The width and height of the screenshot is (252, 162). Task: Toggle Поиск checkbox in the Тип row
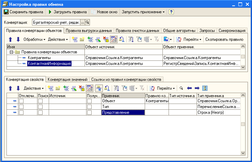[x=41, y=107]
